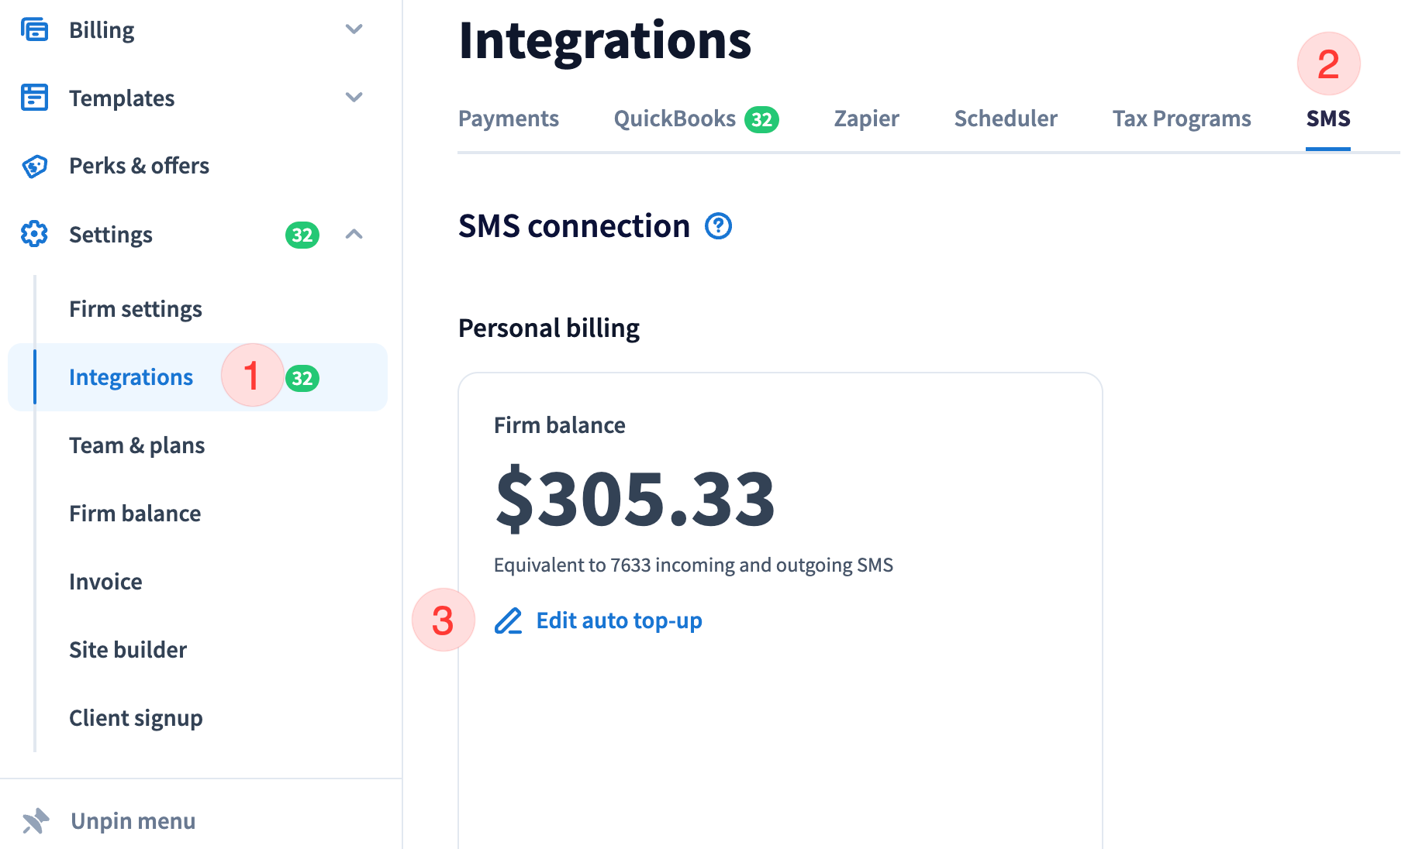This screenshot has width=1405, height=849.
Task: Click the Edit auto top-up link
Action: tap(619, 621)
